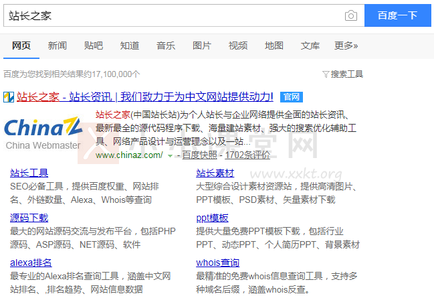The image size is (434, 296).
Task: Click description text starting 最精准的免费whois信息
Action: (277, 283)
